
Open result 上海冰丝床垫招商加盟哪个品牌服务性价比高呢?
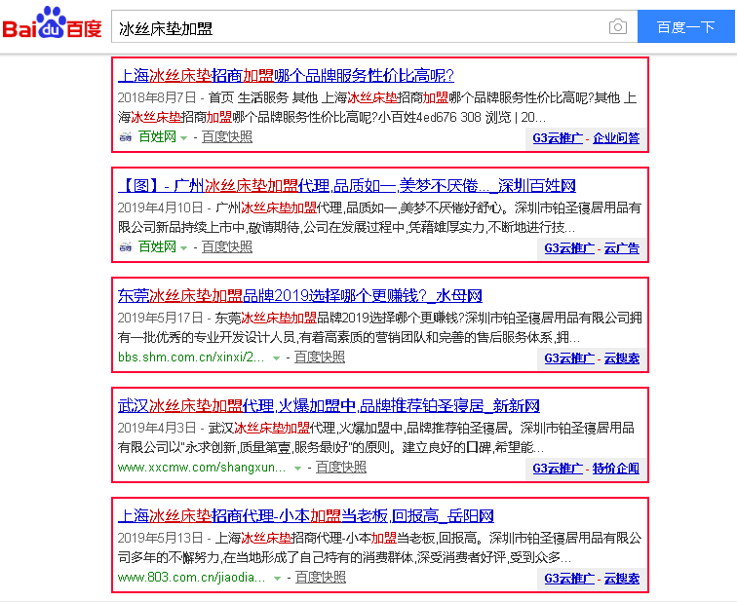[286, 75]
